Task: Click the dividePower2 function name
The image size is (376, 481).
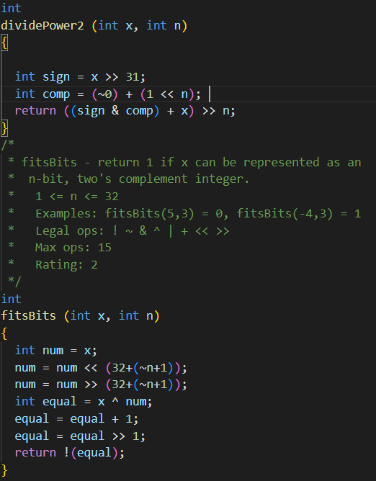Action: (x=42, y=25)
